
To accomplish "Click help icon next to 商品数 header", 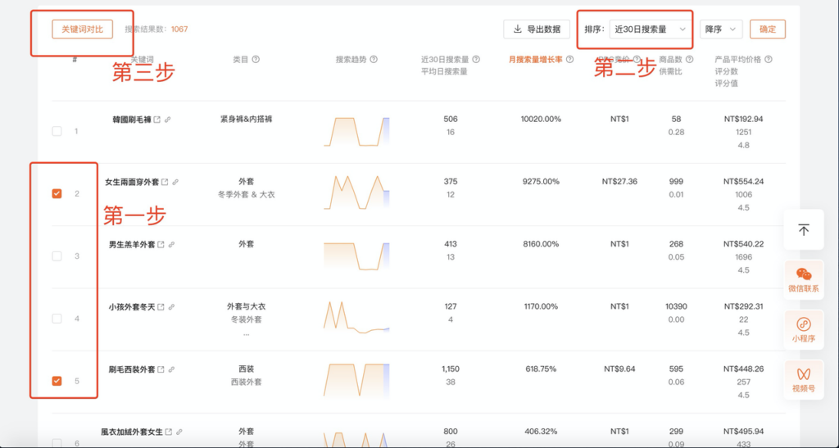I will (690, 59).
